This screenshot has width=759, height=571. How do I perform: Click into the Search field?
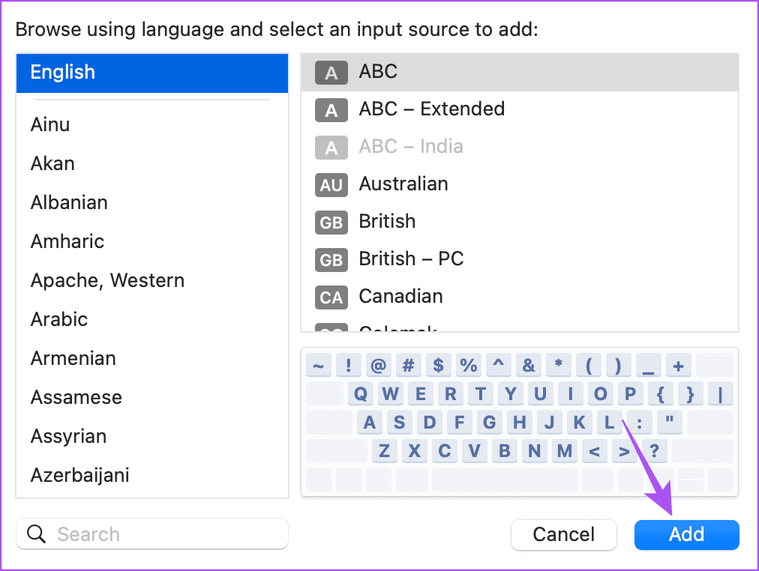(165, 534)
